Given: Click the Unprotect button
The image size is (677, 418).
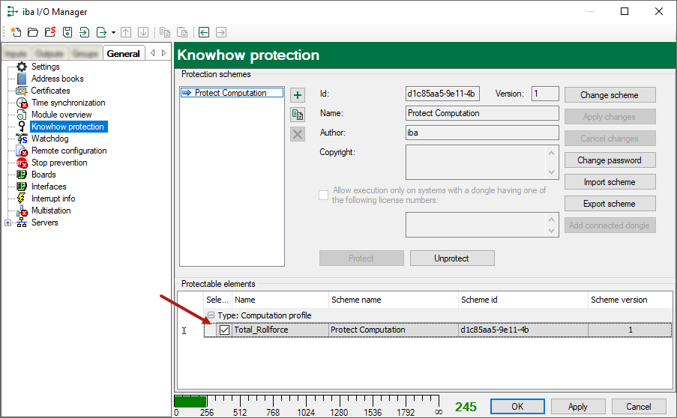Looking at the screenshot, I should point(452,258).
